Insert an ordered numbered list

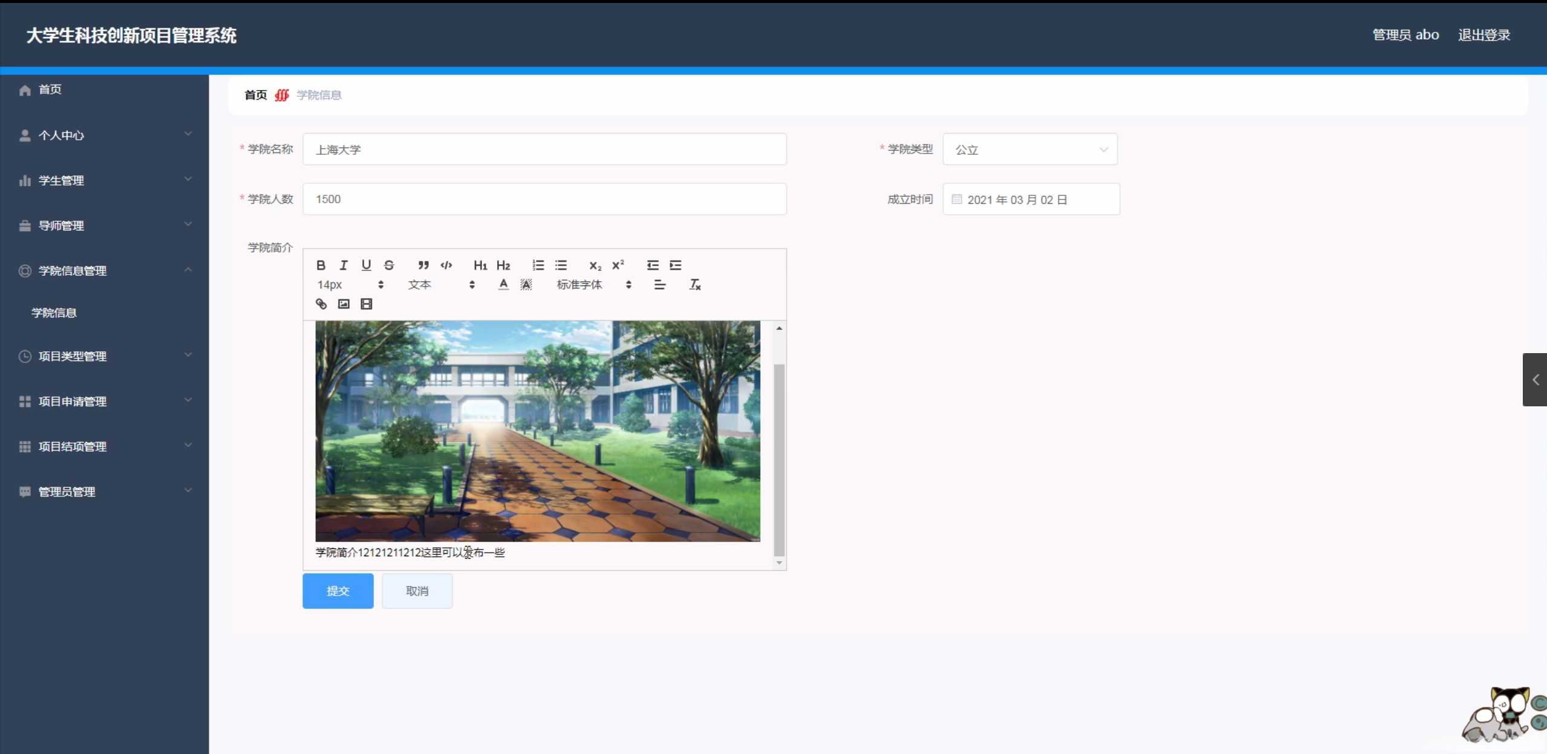(538, 265)
